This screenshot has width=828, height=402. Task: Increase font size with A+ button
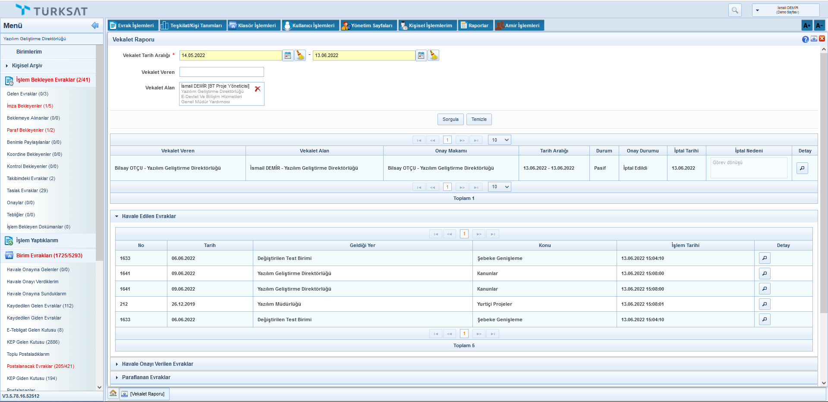(806, 25)
